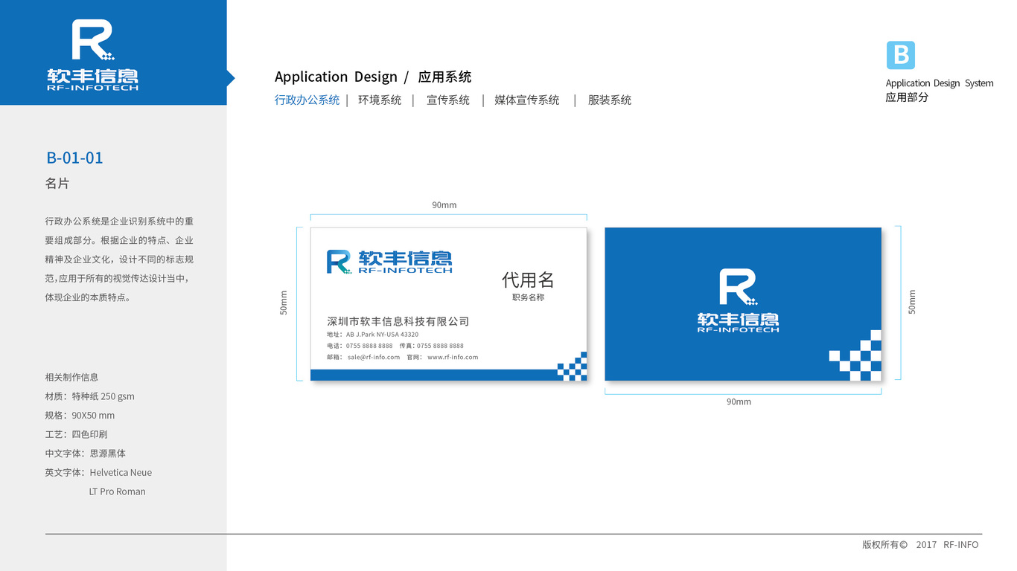Click the white R logo on blue card back
Screen dimensions: 1017x571
[x=739, y=288]
